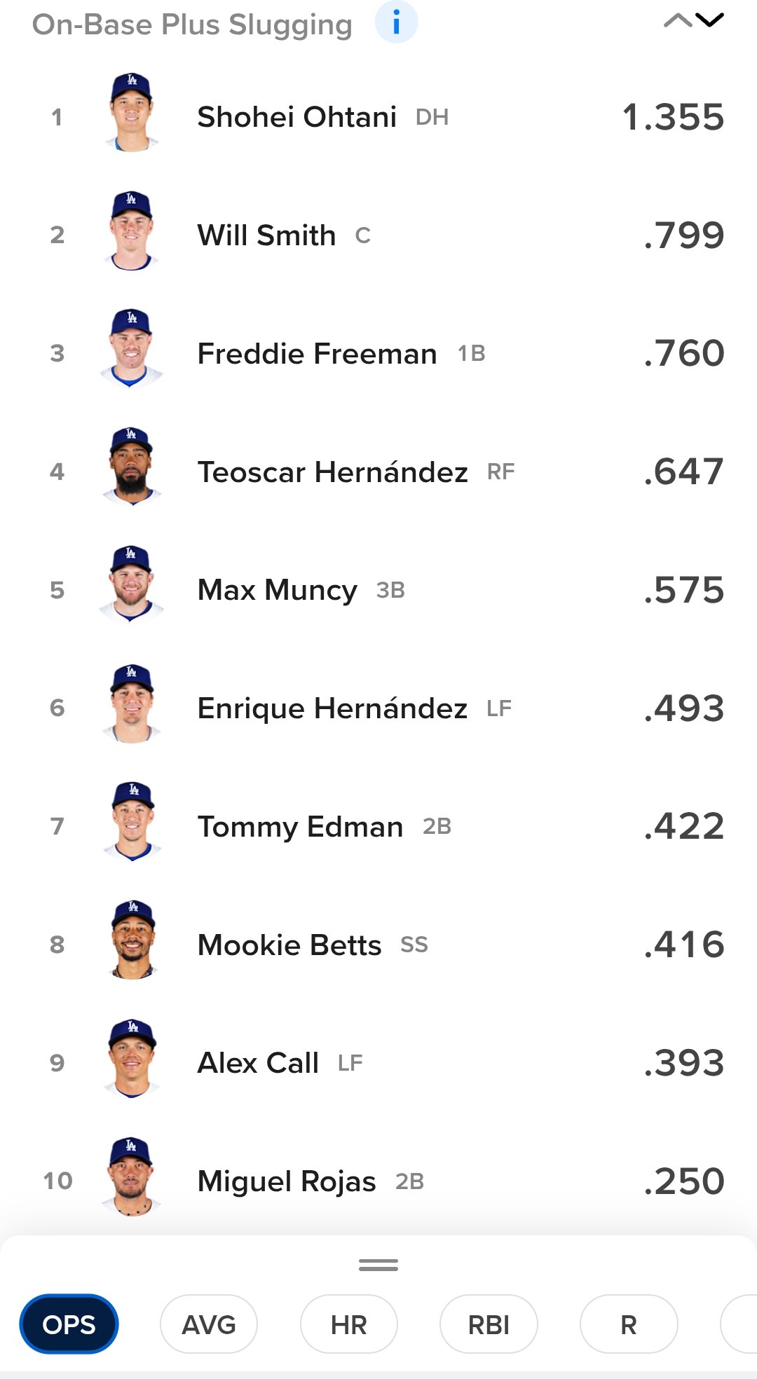Show the HR leaderboard
Screen dimensions: 757x1379
point(348,1324)
